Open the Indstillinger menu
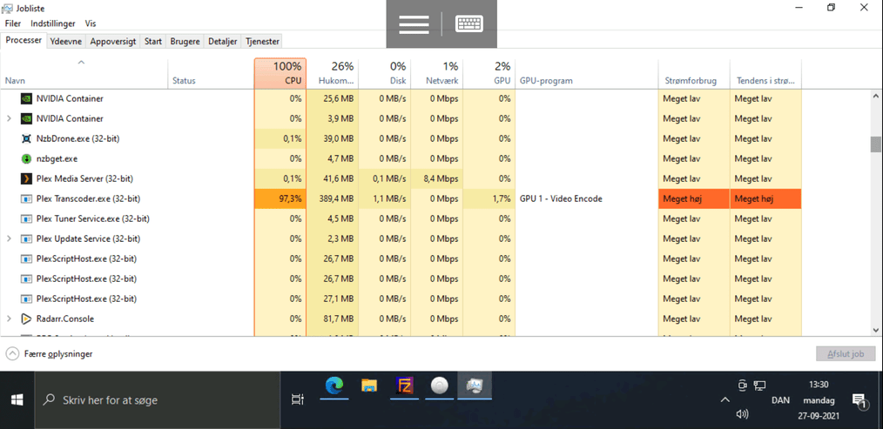Viewport: 883px width, 429px height. [53, 23]
